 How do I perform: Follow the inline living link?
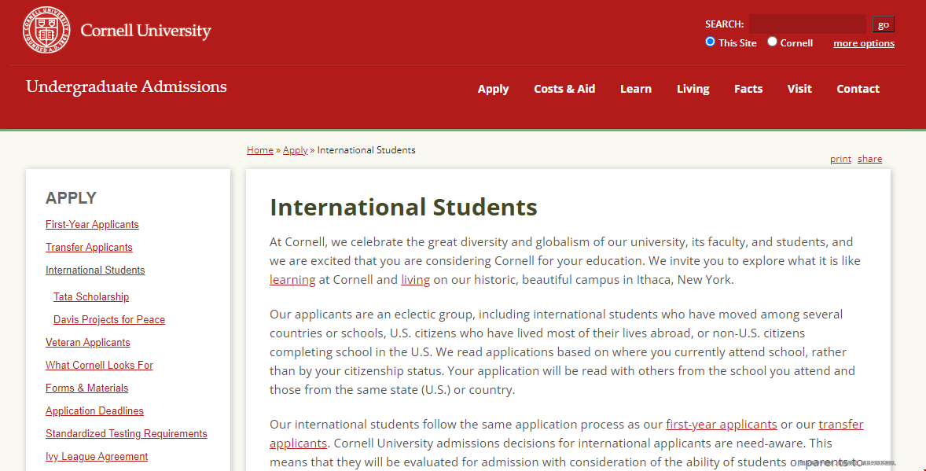pyautogui.click(x=415, y=279)
